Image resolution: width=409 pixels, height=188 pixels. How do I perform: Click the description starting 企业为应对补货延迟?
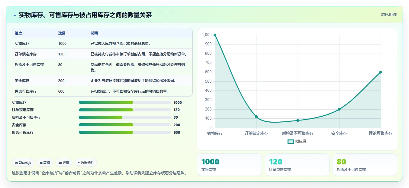tap(133, 81)
